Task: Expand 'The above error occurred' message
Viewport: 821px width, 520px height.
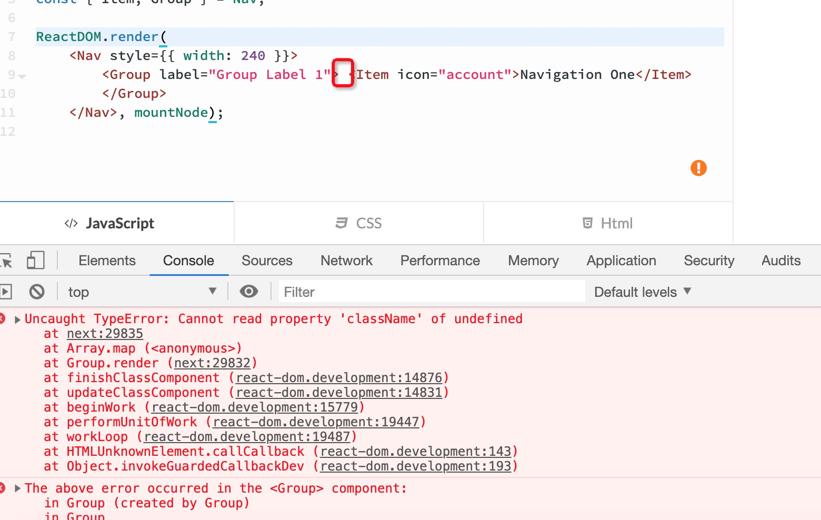Action: pyautogui.click(x=17, y=488)
